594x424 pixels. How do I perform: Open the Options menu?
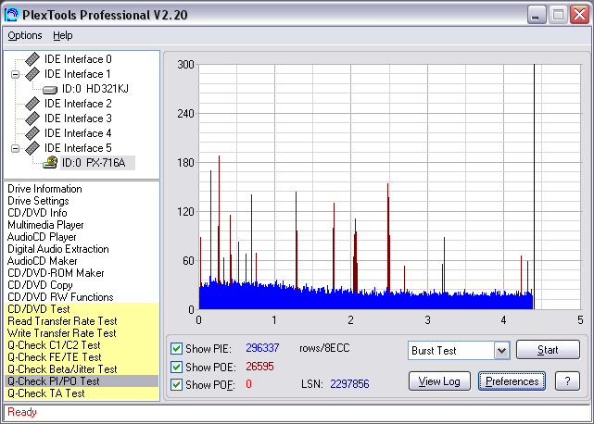pos(25,35)
